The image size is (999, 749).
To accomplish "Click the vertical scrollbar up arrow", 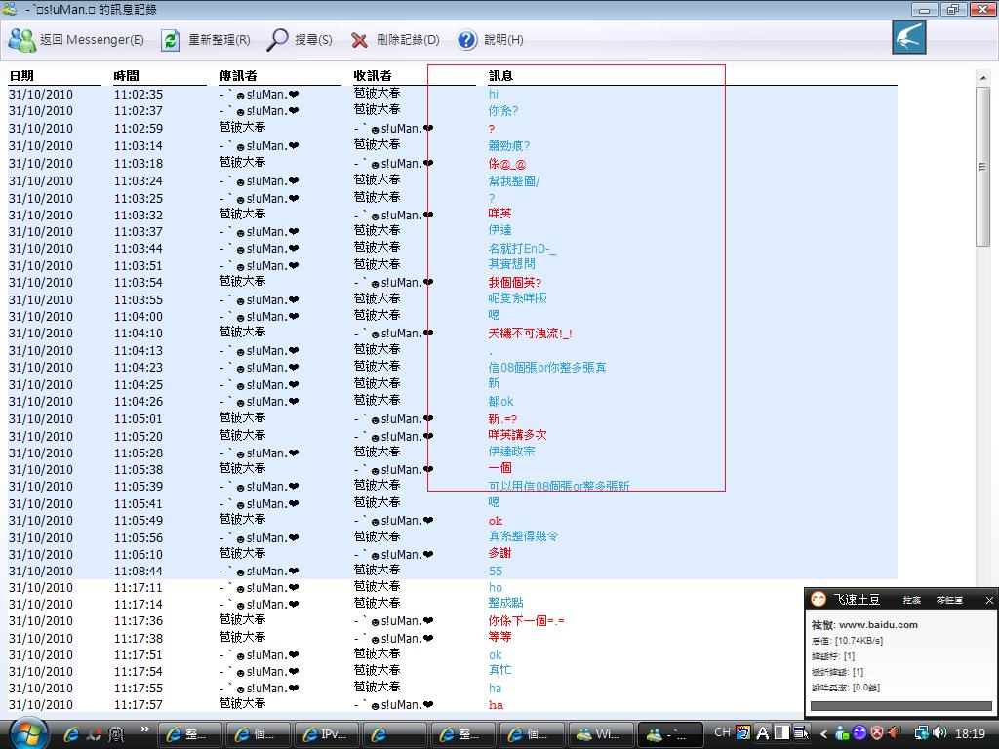I will point(983,78).
